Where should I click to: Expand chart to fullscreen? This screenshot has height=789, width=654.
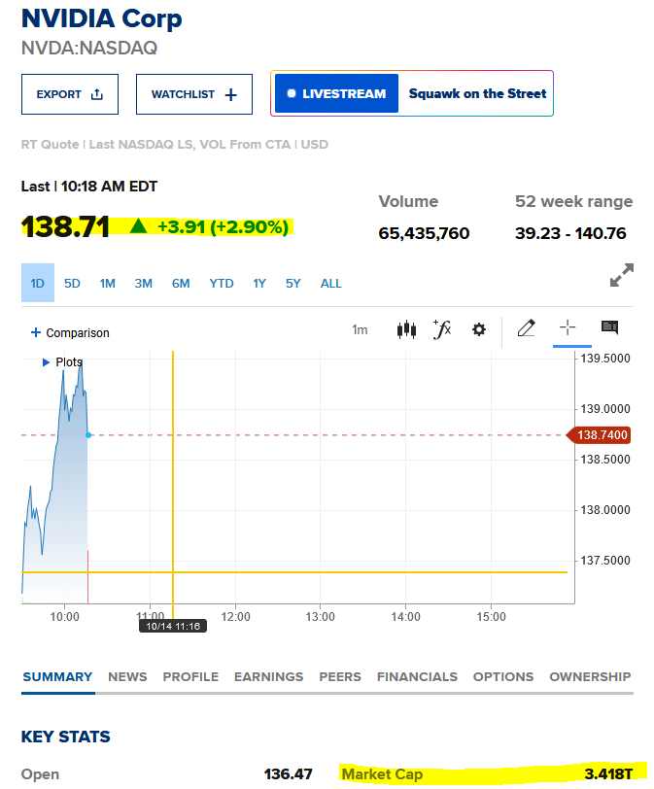coord(621,275)
